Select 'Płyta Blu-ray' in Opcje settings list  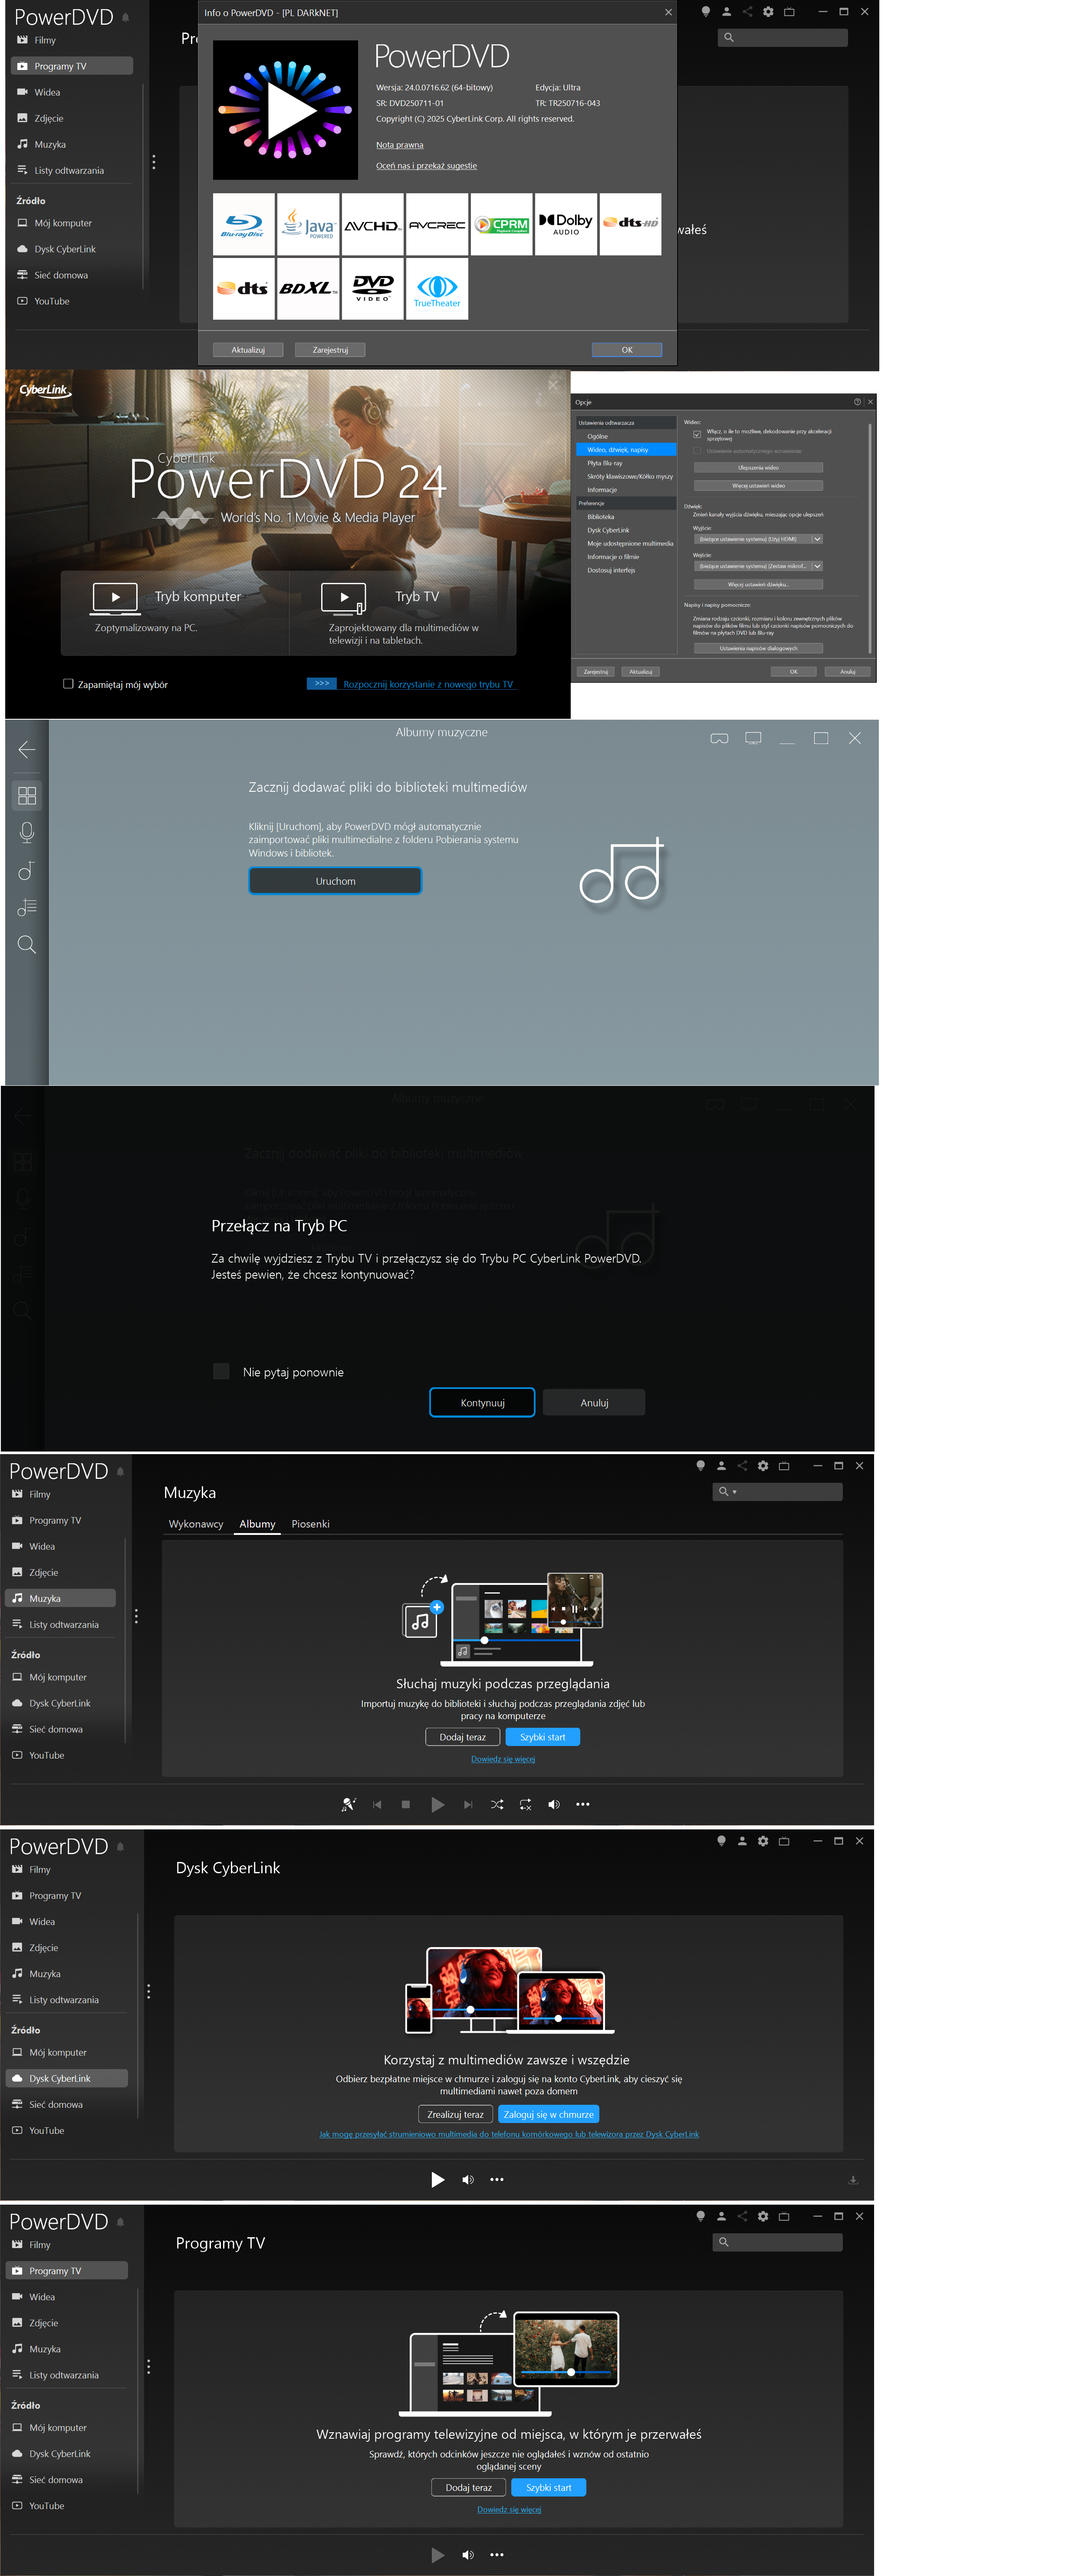pos(605,463)
